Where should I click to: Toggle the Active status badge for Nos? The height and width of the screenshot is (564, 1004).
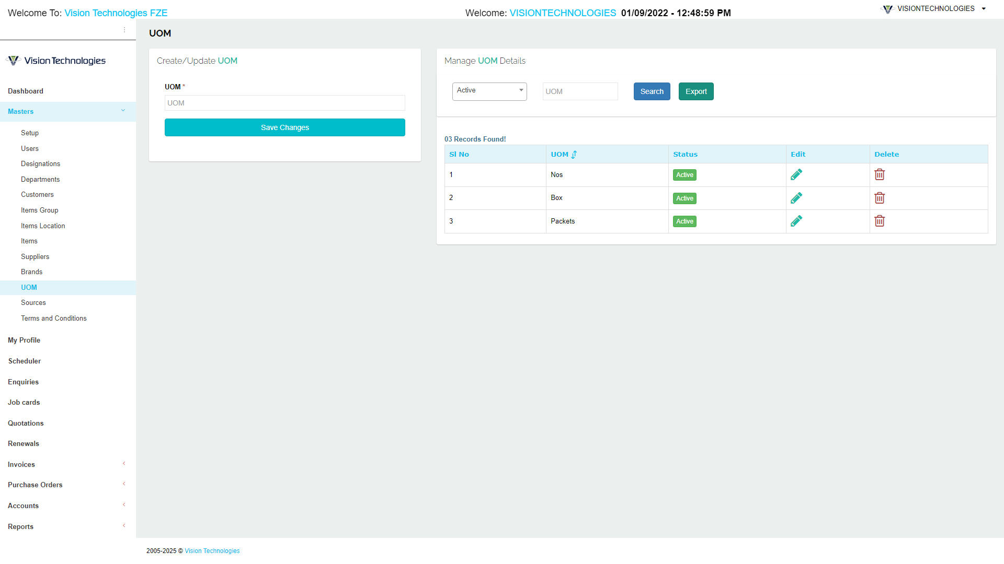pos(684,174)
